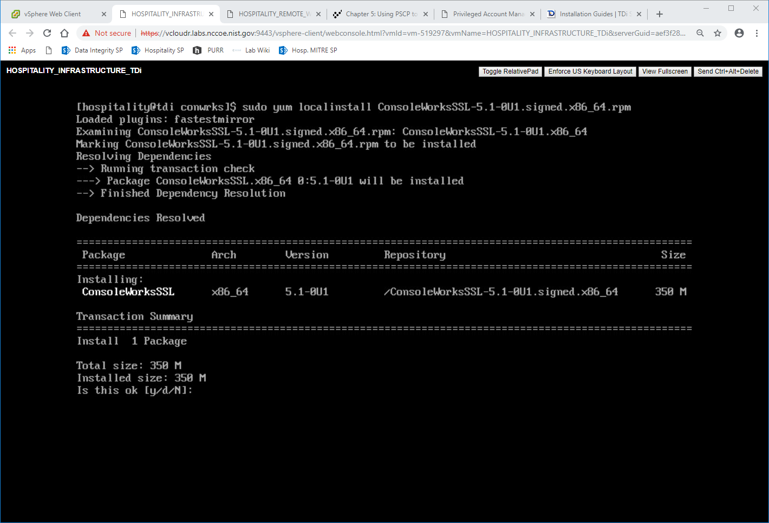Image resolution: width=769 pixels, height=523 pixels.
Task: Open Data Integrity SP bookmark
Action: click(92, 50)
